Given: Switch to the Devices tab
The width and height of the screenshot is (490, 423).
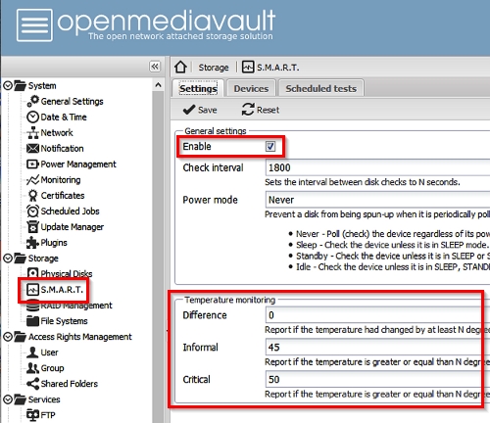Looking at the screenshot, I should 251,88.
